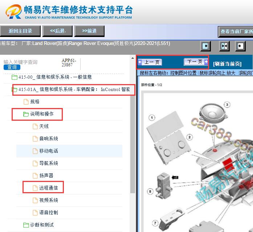Go to previous page via 上一页

(x=150, y=62)
